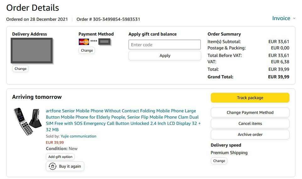This screenshot has height=179, width=302.
Task: Click the EUR 39,99 item price
Action: (x=55, y=143)
